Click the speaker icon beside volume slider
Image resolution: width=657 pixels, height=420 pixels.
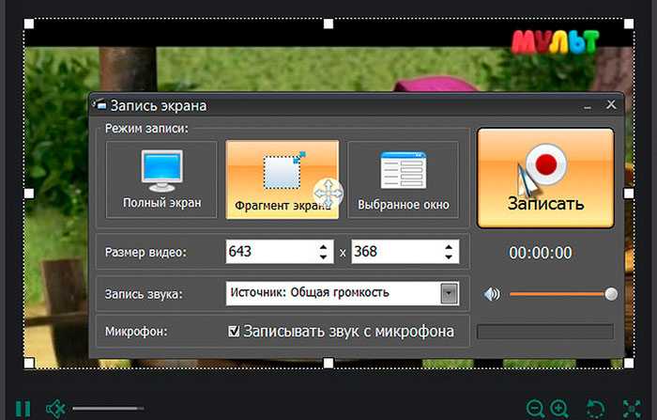(492, 294)
